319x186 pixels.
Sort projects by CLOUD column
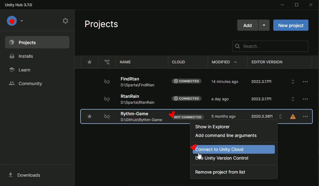[x=178, y=62]
